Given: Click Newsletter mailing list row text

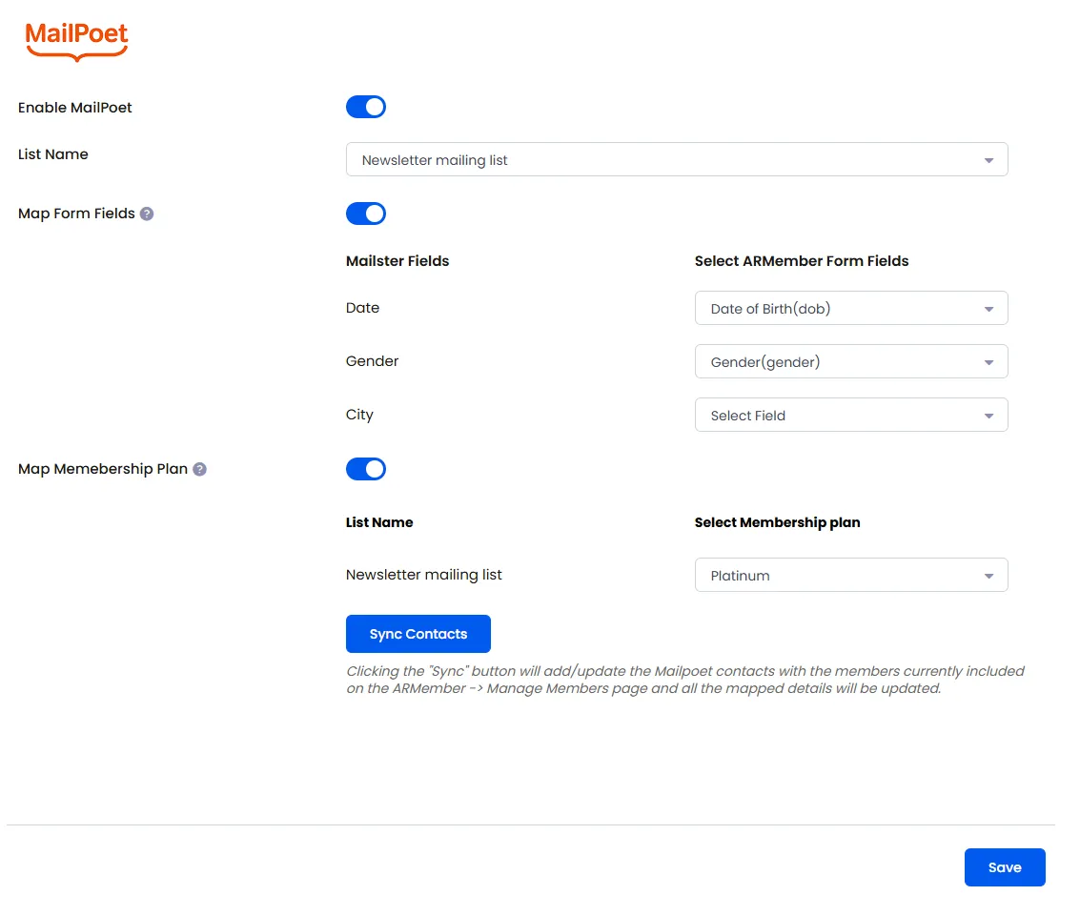Looking at the screenshot, I should point(423,575).
